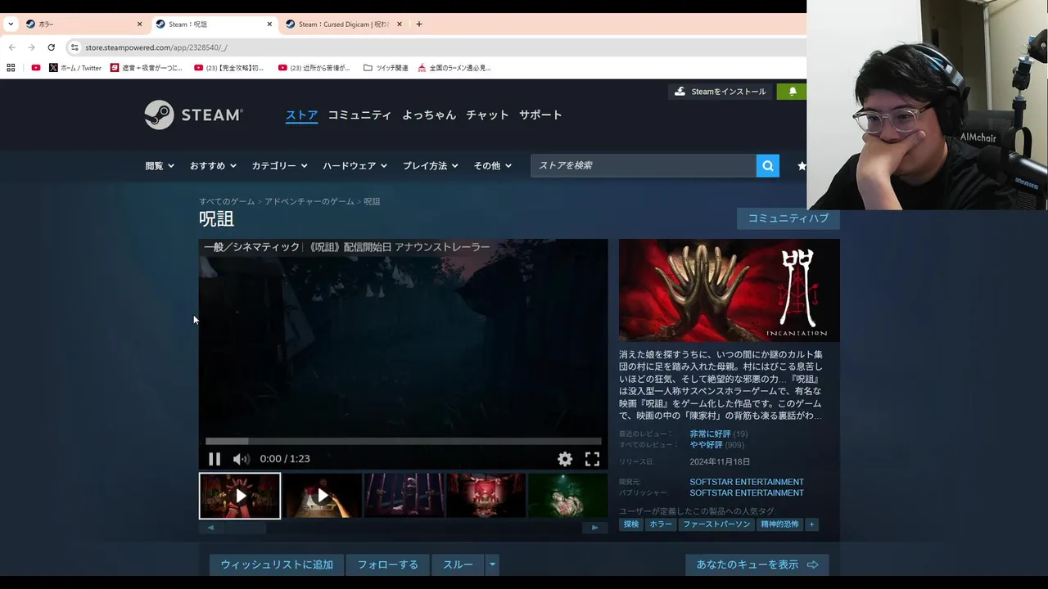Go forward in browser history

coord(31,47)
